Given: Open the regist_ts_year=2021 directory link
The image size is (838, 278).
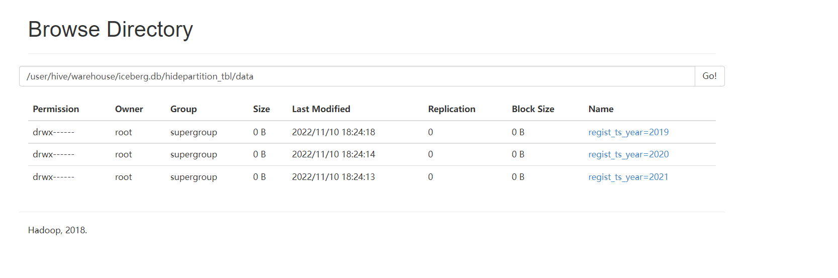Looking at the screenshot, I should pos(628,177).
